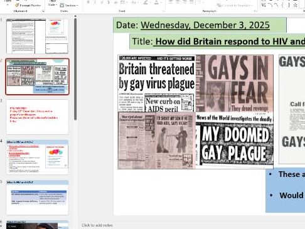The width and height of the screenshot is (305, 229).
Task: Click Convert to SmartArt
Action: click(235, 5)
